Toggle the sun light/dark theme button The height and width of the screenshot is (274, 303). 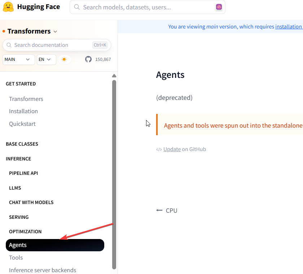pyautogui.click(x=64, y=59)
